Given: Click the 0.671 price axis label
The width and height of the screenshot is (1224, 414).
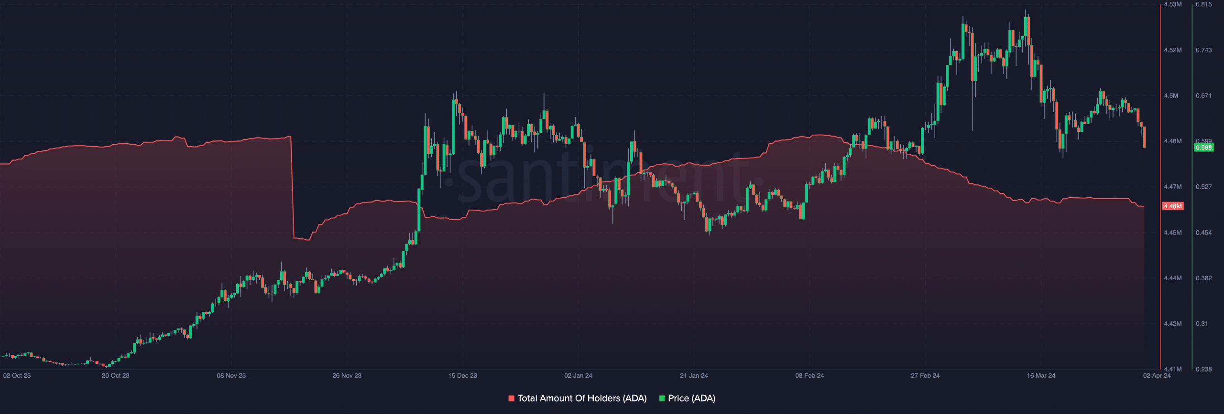Looking at the screenshot, I should pyautogui.click(x=1203, y=96).
